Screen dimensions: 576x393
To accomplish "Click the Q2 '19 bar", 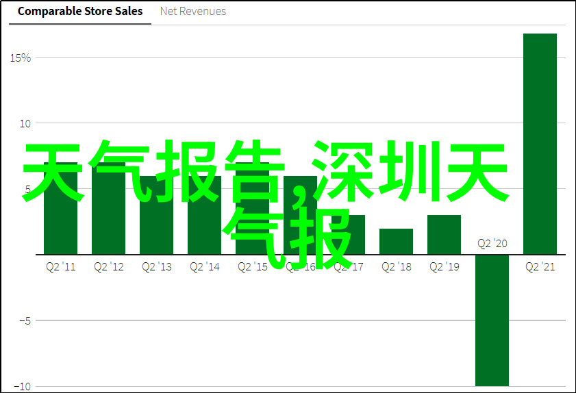I will [444, 235].
